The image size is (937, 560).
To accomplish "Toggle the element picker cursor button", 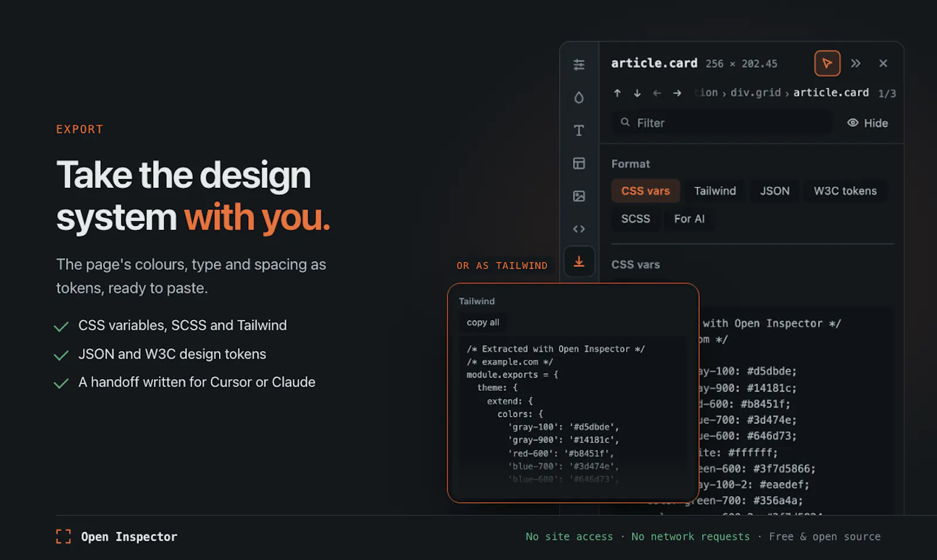I will click(x=827, y=63).
